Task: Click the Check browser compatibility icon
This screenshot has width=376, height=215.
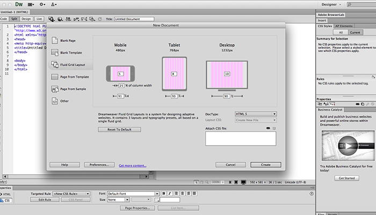Action: (x=84, y=19)
